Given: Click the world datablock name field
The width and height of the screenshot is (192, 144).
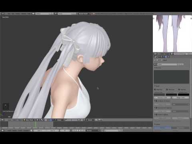Looking at the screenshot, I should (167, 64).
